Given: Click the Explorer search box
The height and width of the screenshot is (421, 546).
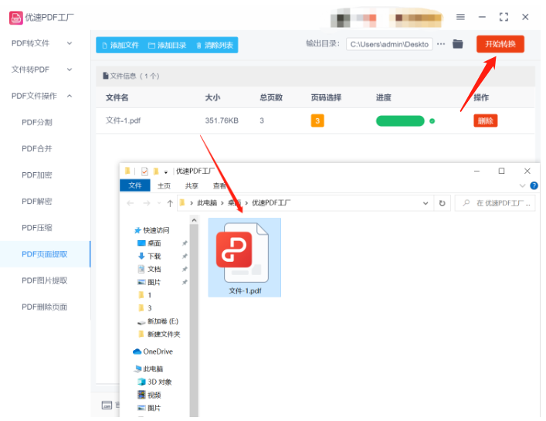Looking at the screenshot, I should click(x=495, y=203).
